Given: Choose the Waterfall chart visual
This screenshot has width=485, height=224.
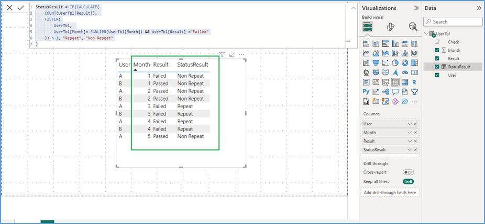Looking at the screenshot, I should (x=366, y=63).
